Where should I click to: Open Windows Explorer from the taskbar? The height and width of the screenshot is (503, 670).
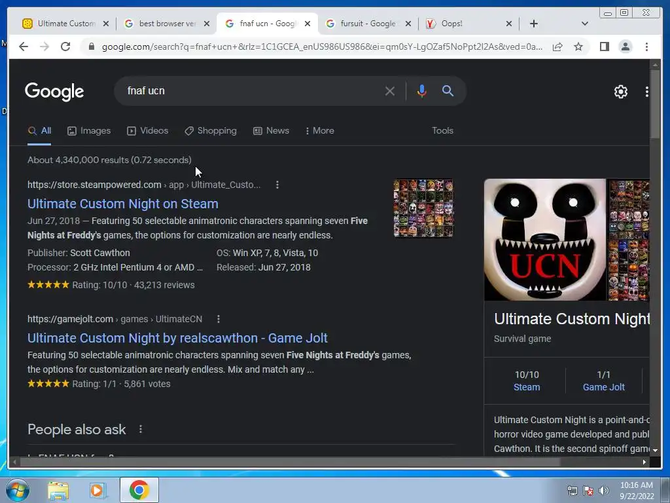58,491
